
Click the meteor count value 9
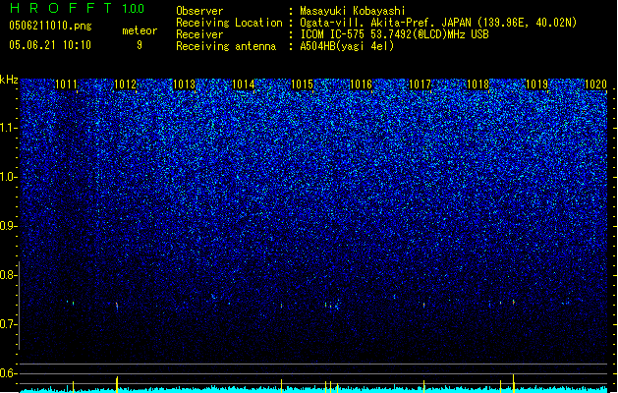point(140,45)
